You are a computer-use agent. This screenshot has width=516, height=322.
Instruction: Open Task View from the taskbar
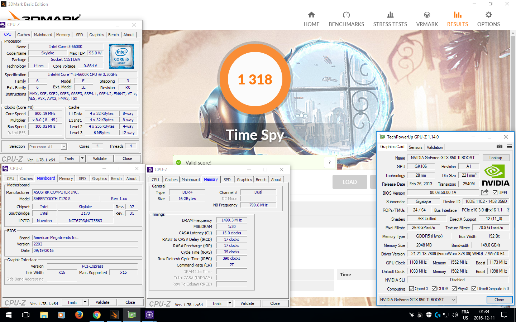(x=26, y=315)
